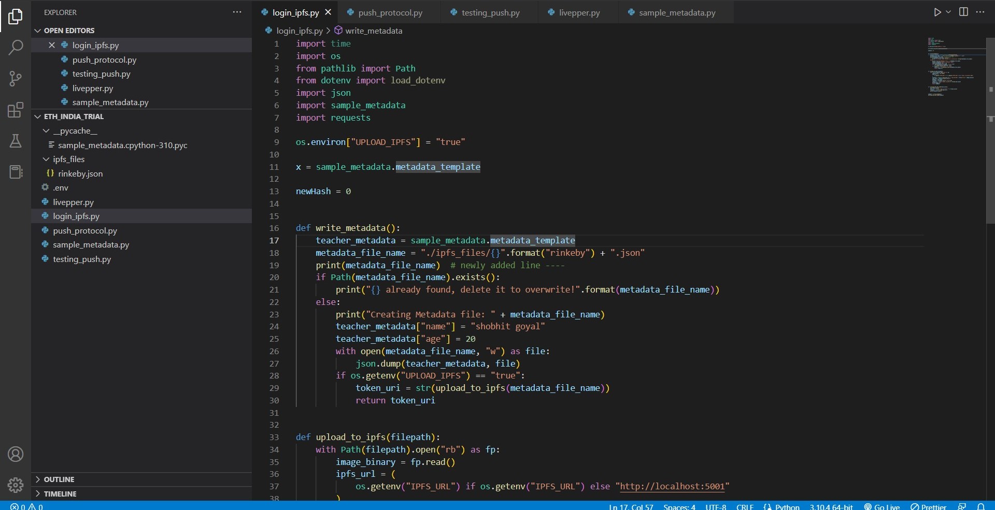Close login_ipfs.py in Open Editors
995x510 pixels.
52,46
